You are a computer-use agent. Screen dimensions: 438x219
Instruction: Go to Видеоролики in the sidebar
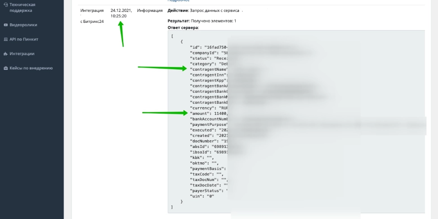tap(23, 25)
